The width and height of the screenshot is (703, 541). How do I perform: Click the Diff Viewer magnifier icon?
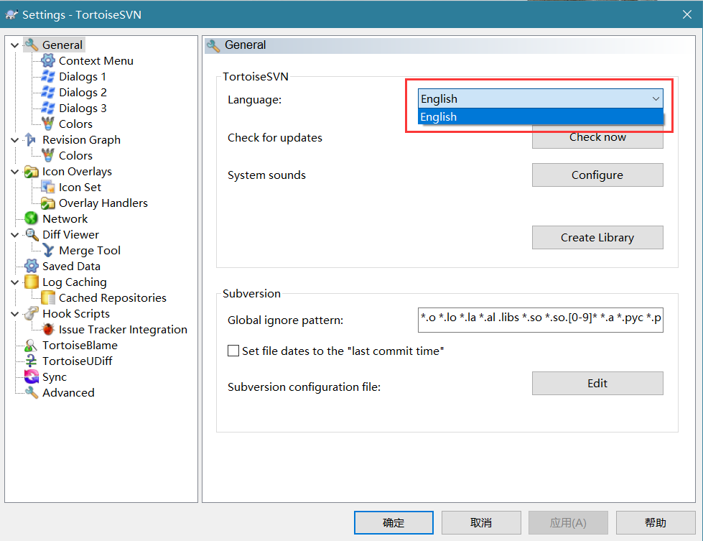tap(32, 234)
